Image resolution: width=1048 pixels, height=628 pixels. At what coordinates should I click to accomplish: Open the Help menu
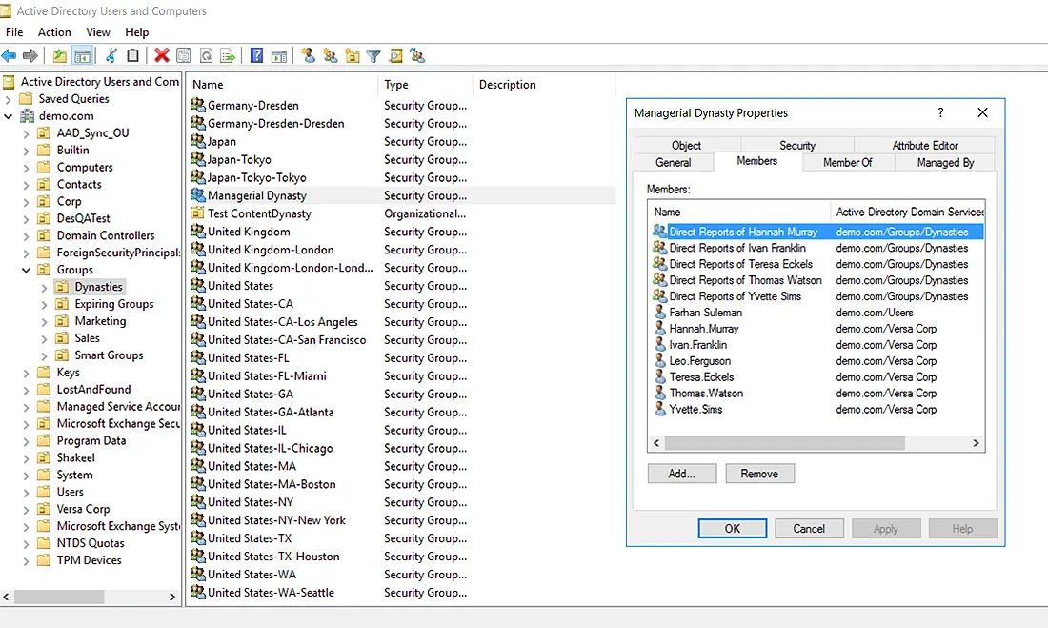(x=137, y=32)
